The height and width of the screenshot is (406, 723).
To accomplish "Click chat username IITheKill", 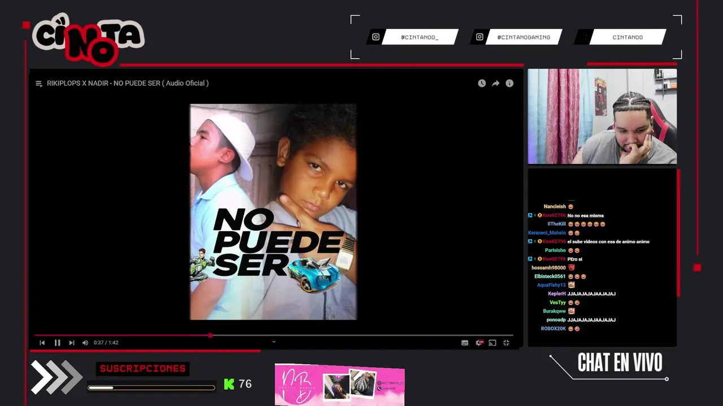I will click(556, 224).
